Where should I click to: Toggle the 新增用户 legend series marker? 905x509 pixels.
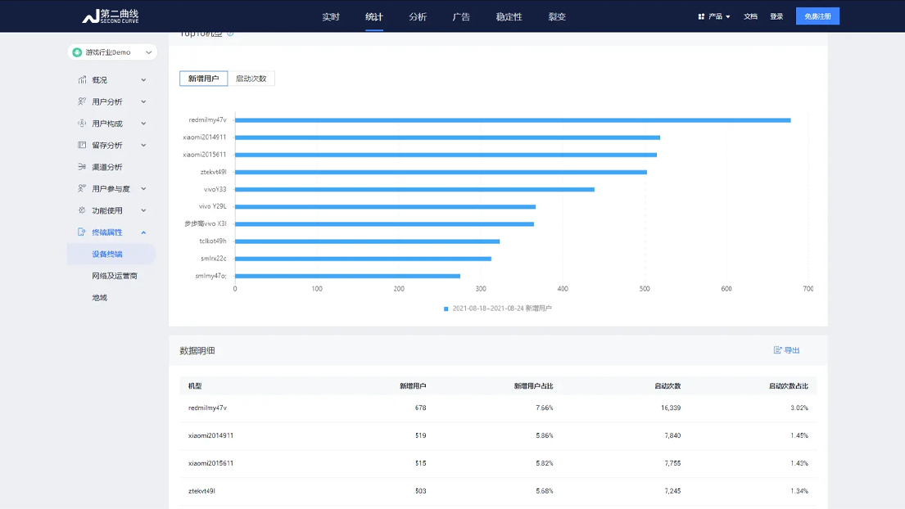(446, 309)
